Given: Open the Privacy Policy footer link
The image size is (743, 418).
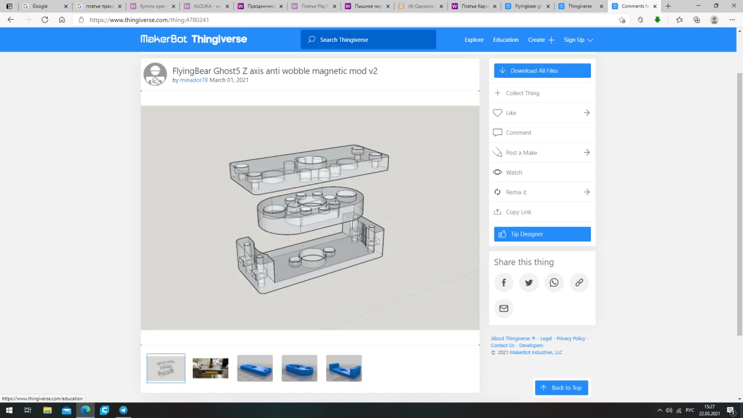Looking at the screenshot, I should pos(571,338).
